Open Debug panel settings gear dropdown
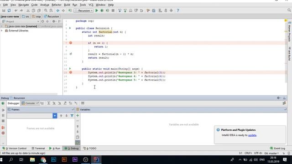The image size is (292, 164). (279, 98)
